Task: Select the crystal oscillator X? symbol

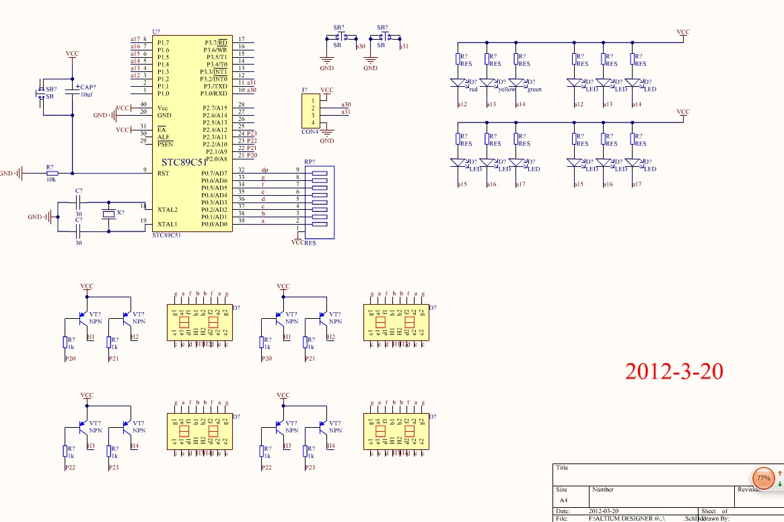Action: point(108,215)
